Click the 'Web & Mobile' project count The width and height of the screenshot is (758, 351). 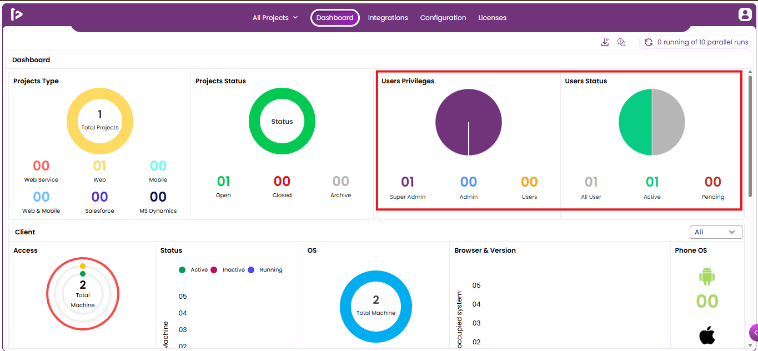(x=41, y=197)
